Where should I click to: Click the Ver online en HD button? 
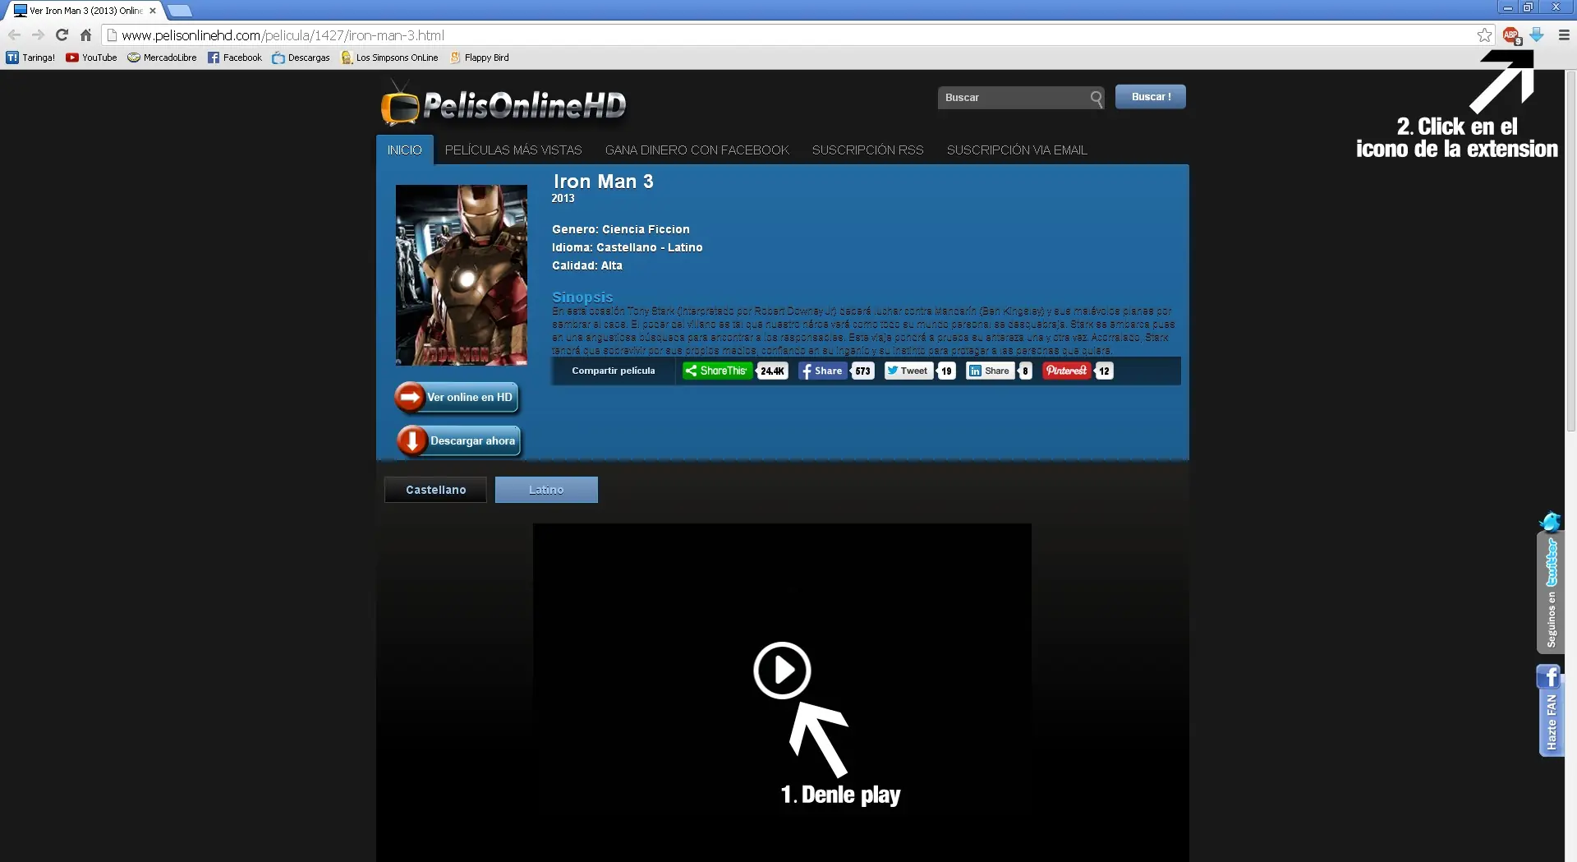click(457, 398)
